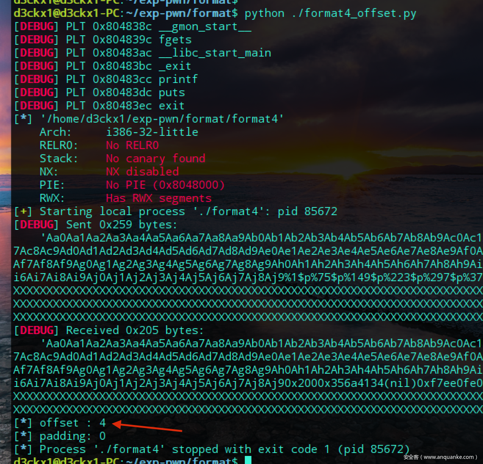Click the "printf" PLT symbol

click(x=178, y=80)
